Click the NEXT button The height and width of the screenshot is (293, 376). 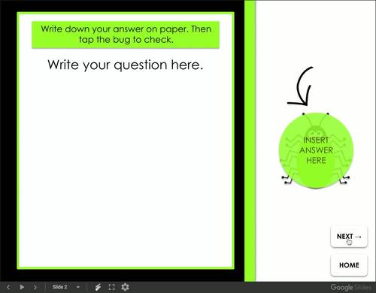[349, 237]
